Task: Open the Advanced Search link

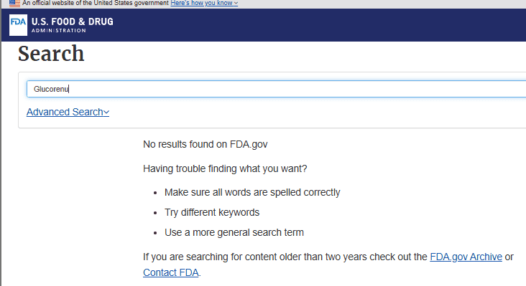Action: [65, 112]
